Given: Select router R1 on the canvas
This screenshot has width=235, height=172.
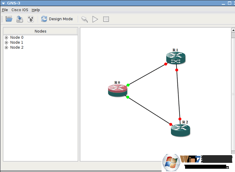Looking at the screenshot, I should [x=176, y=58].
